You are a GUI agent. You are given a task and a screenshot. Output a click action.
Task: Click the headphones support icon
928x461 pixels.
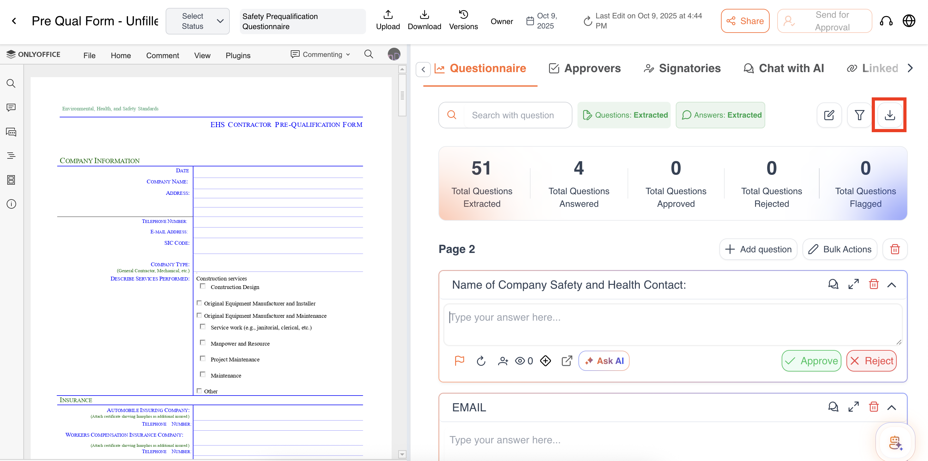click(x=886, y=21)
